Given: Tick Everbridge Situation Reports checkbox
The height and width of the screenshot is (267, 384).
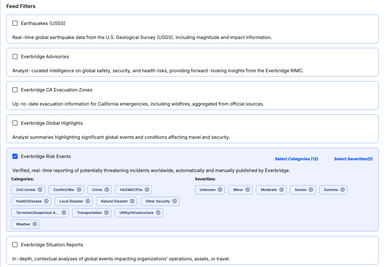Looking at the screenshot, I should [x=15, y=245].
